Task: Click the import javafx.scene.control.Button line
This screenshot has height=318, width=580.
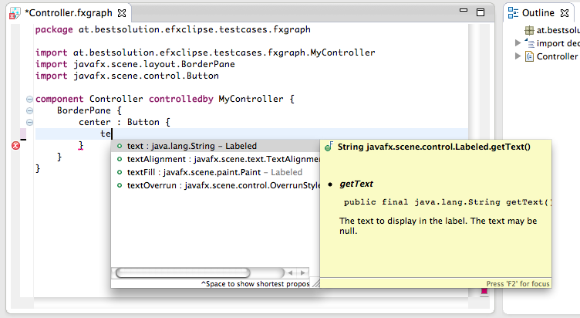Action: (x=126, y=76)
